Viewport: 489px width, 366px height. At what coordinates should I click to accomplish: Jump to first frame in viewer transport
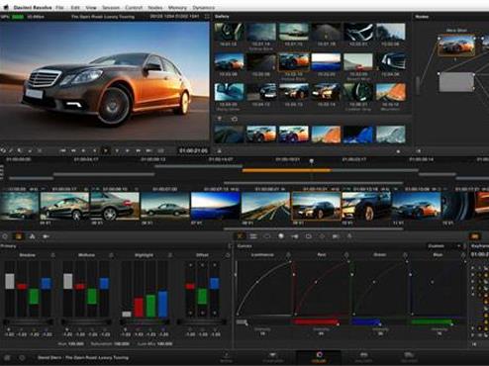62,150
